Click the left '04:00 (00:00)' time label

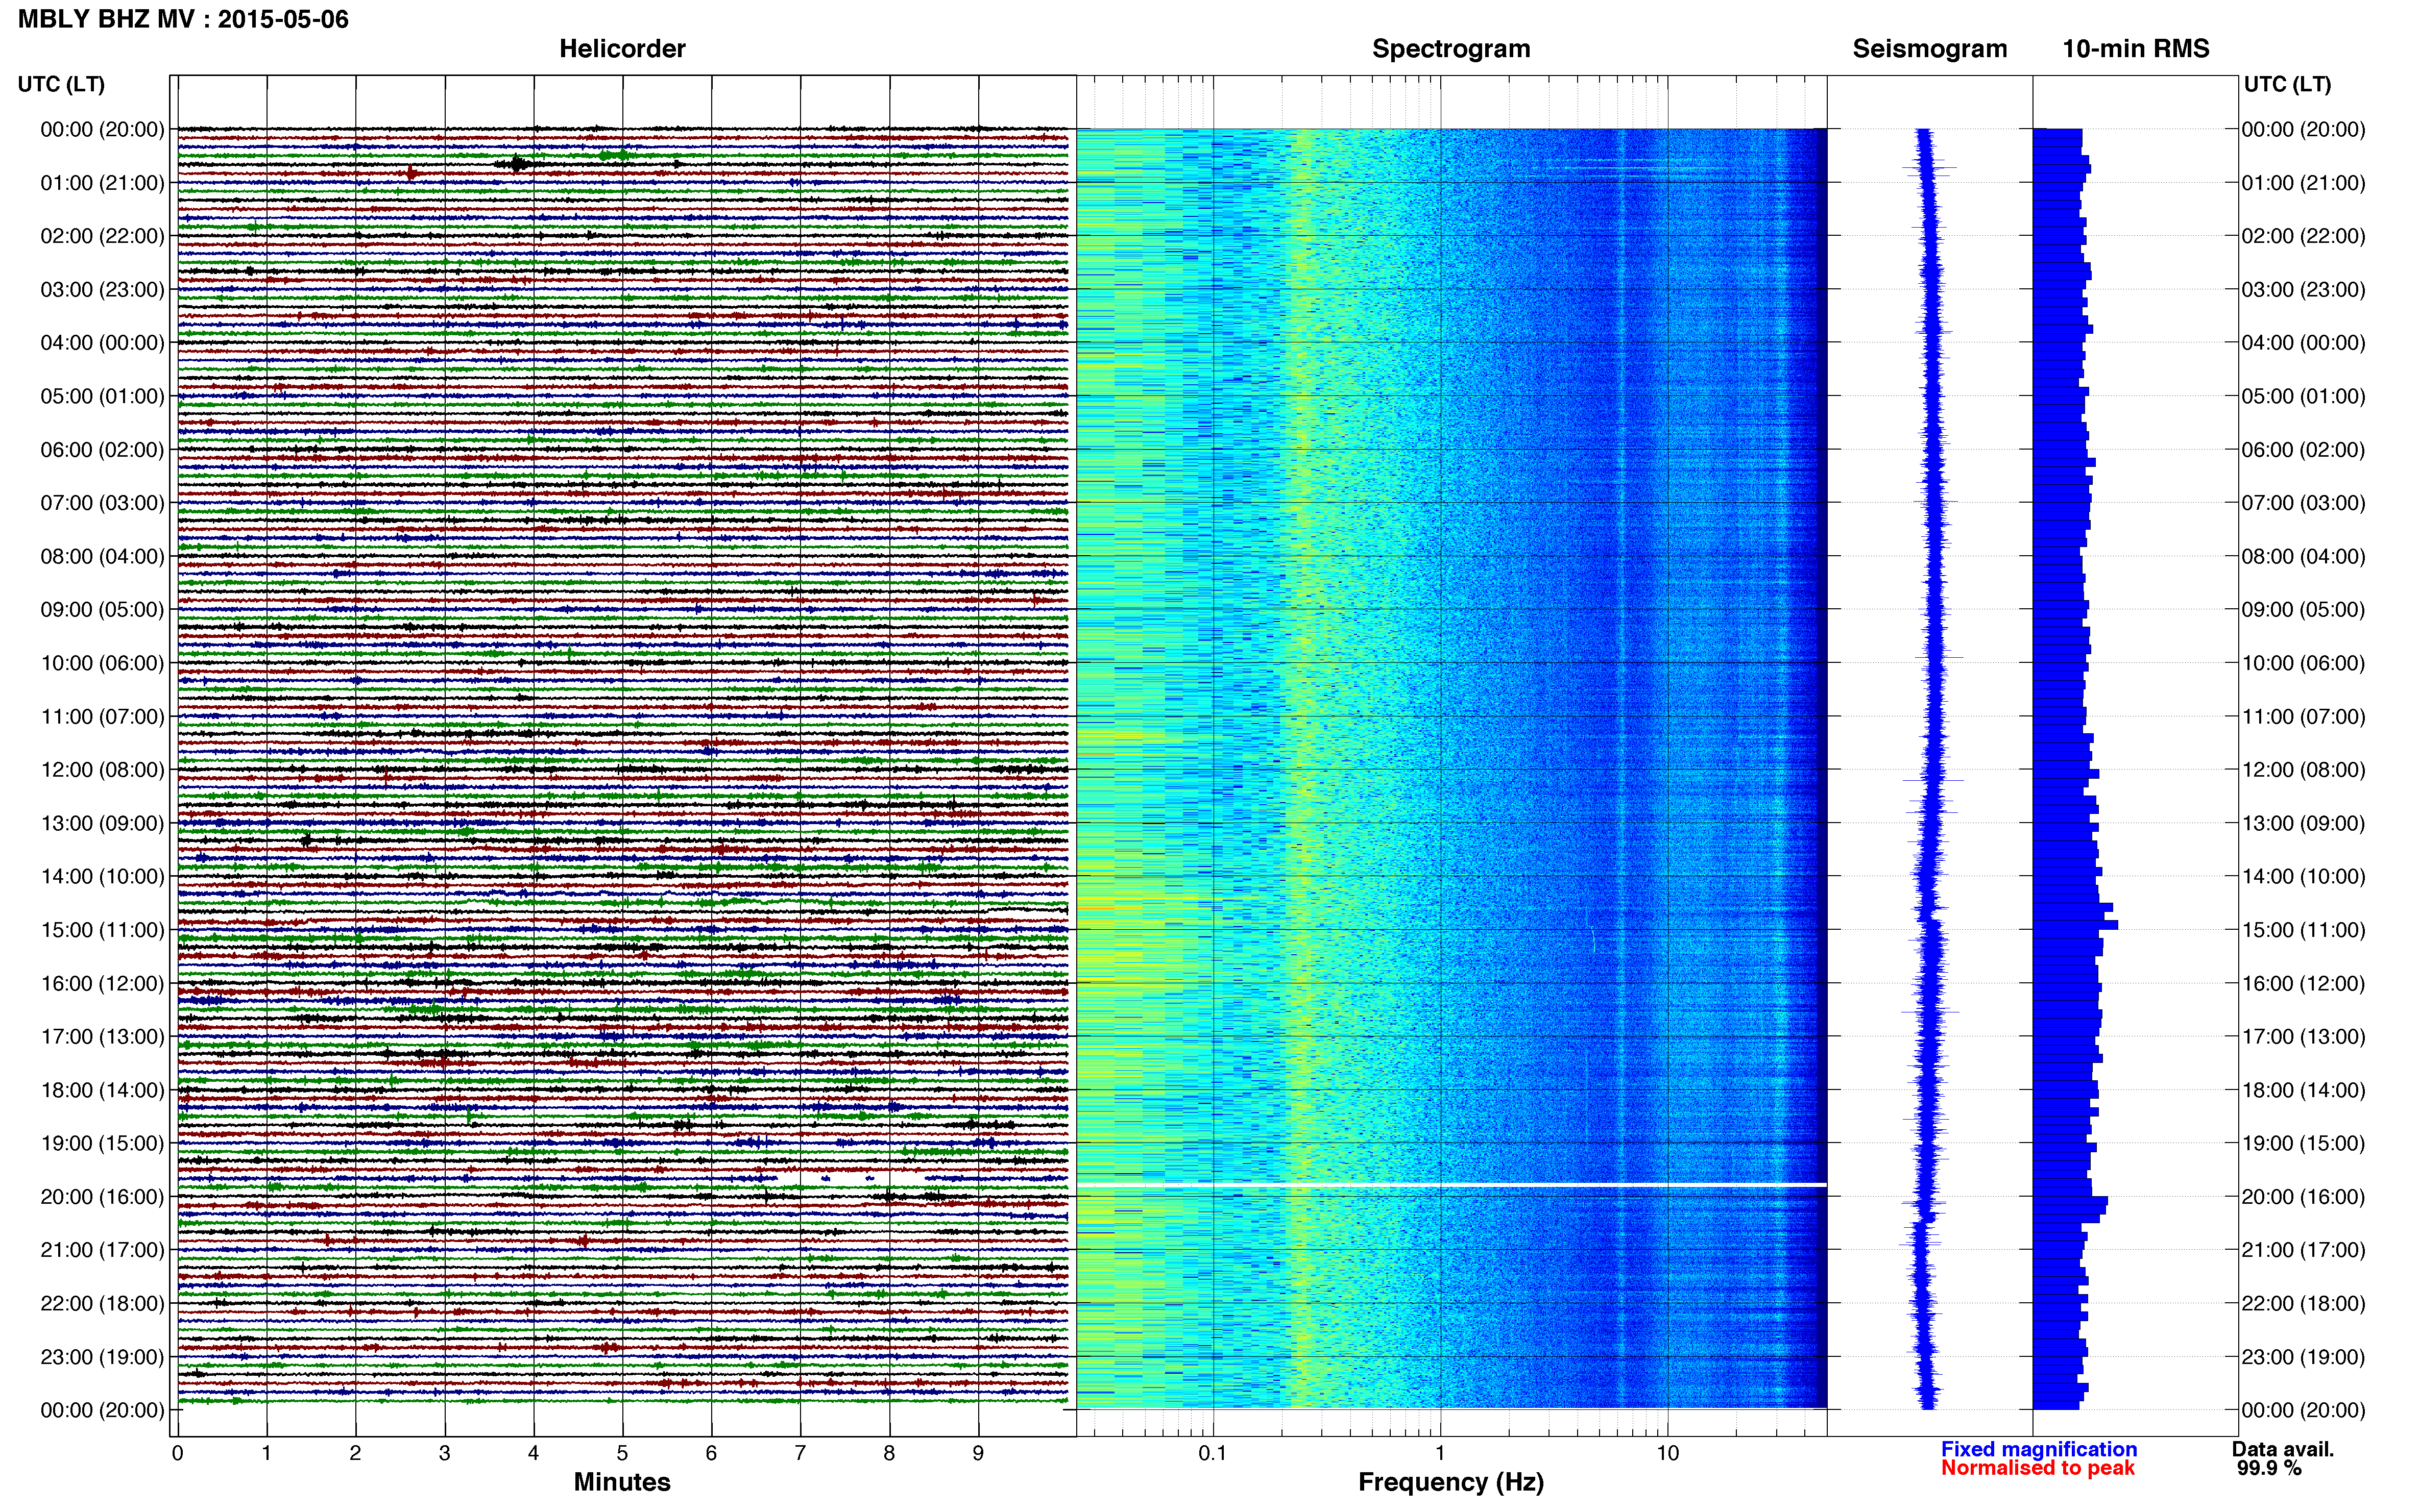[102, 343]
